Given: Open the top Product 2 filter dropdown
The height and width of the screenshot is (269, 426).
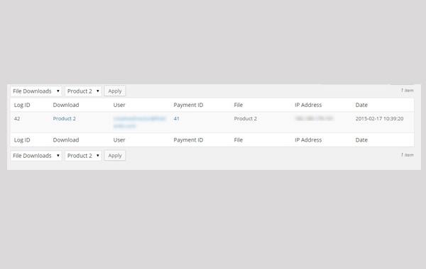Looking at the screenshot, I should 83,91.
